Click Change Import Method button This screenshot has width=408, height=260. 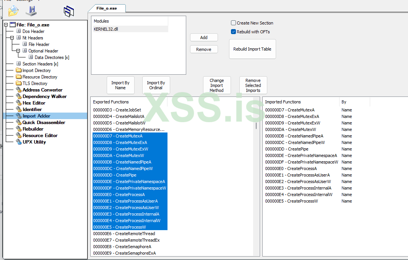(x=217, y=85)
